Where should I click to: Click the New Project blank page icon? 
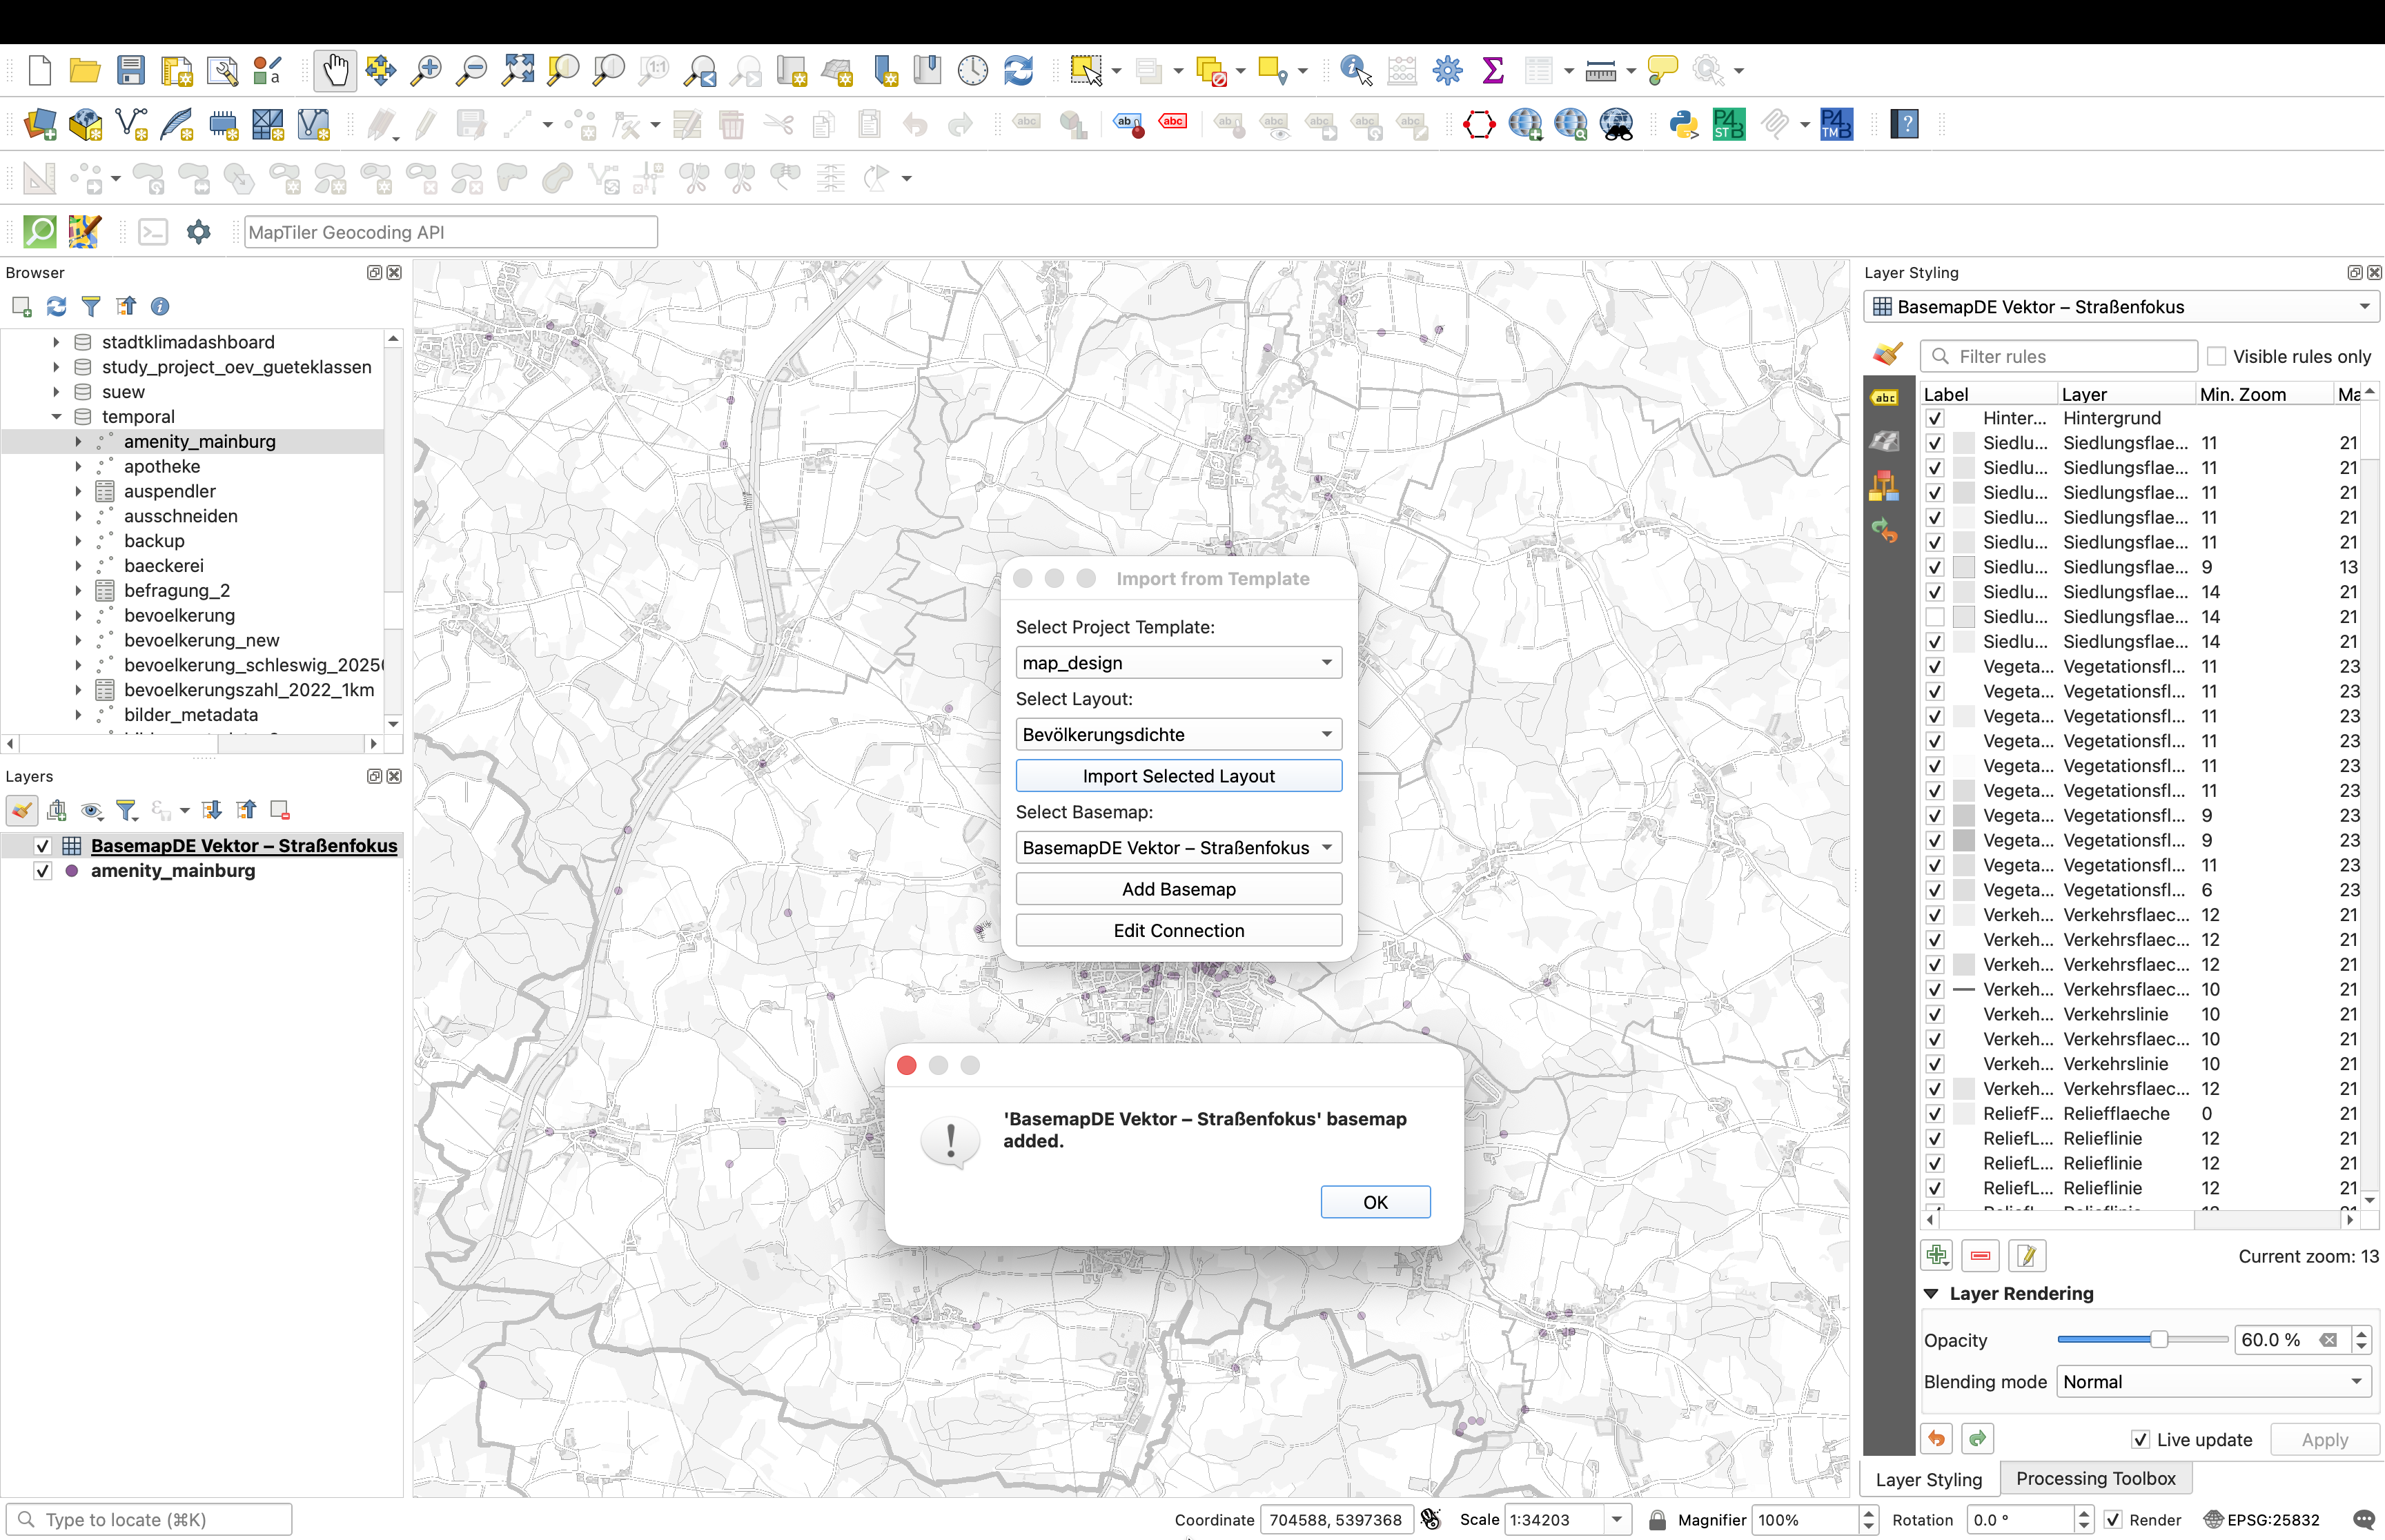pyautogui.click(x=40, y=70)
